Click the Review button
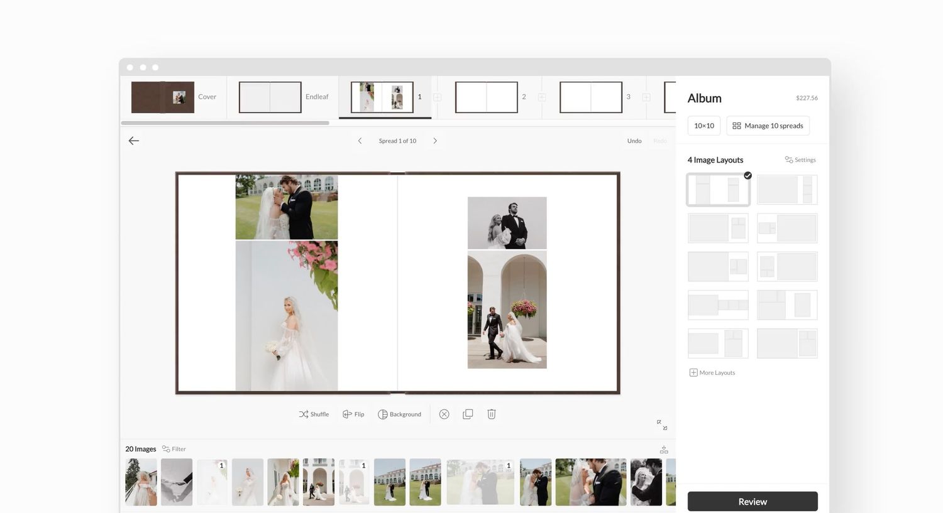This screenshot has height=513, width=943. [753, 502]
